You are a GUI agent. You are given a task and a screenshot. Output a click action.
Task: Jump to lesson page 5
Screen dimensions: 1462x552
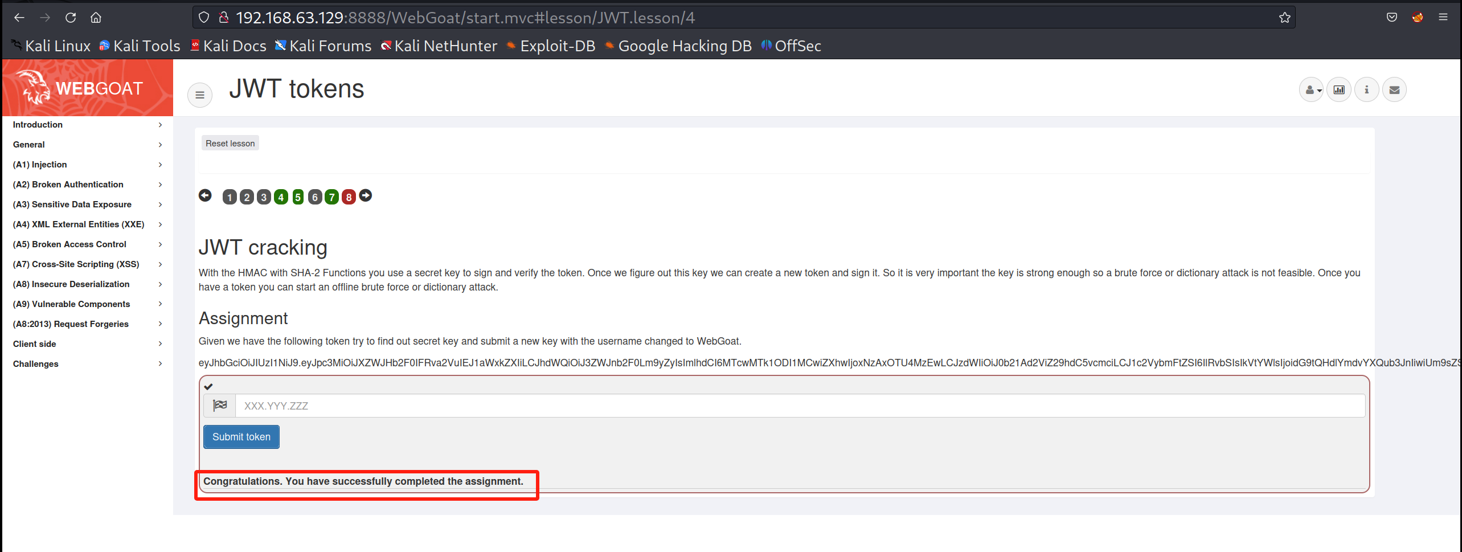click(x=298, y=197)
